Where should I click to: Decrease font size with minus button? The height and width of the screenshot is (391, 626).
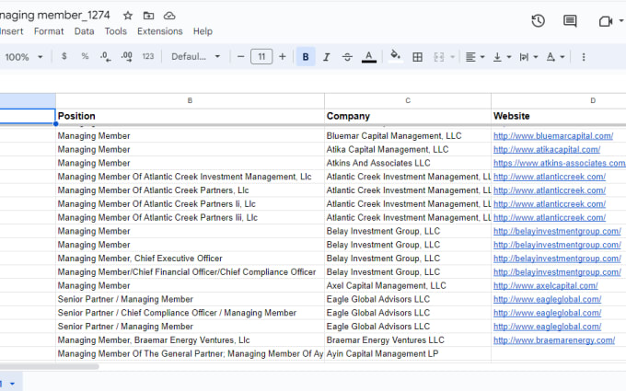pos(240,57)
